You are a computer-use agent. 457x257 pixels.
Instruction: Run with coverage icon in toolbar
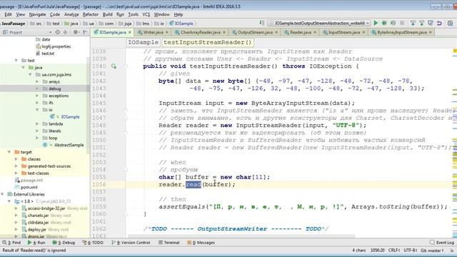pos(393,23)
